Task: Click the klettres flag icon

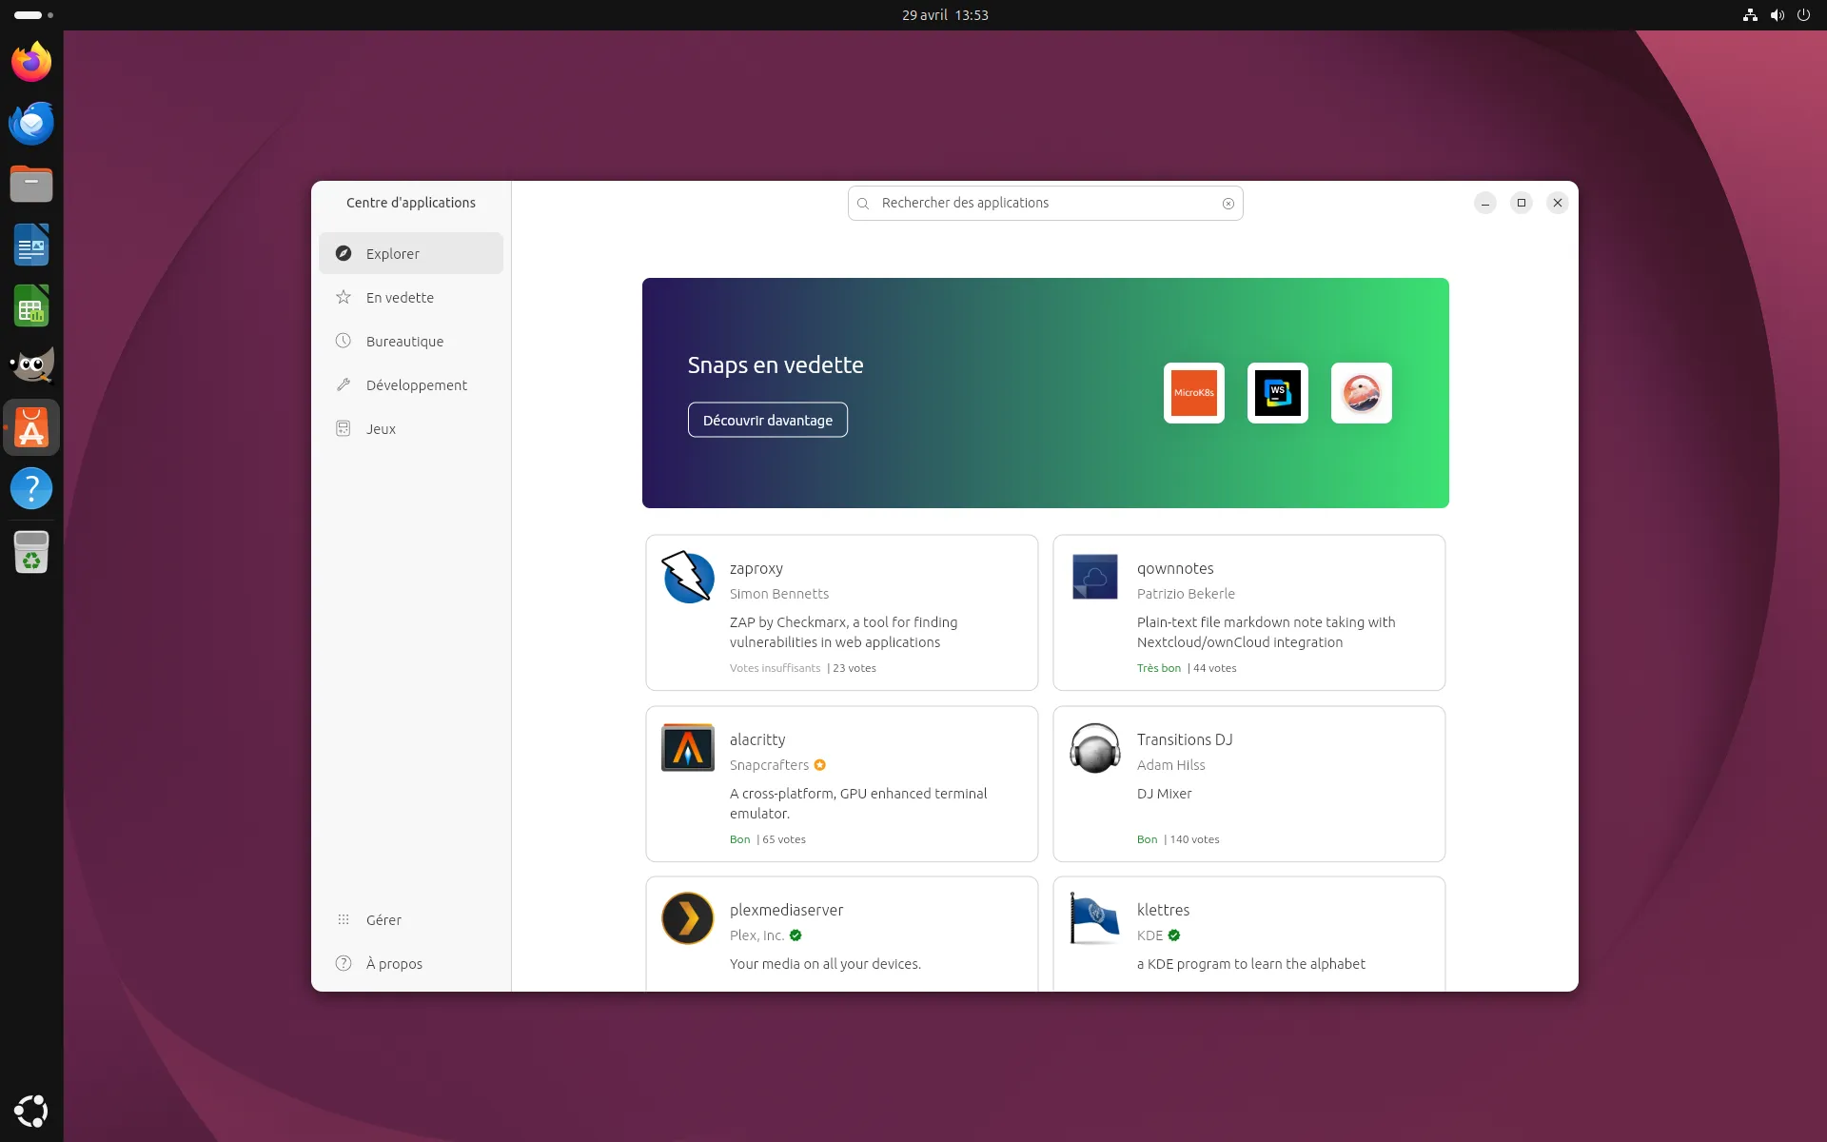Action: [1095, 918]
